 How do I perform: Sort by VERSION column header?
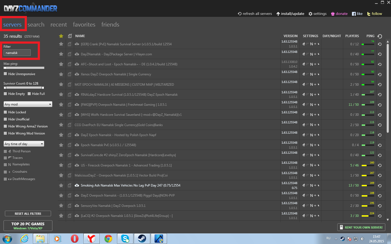click(291, 36)
